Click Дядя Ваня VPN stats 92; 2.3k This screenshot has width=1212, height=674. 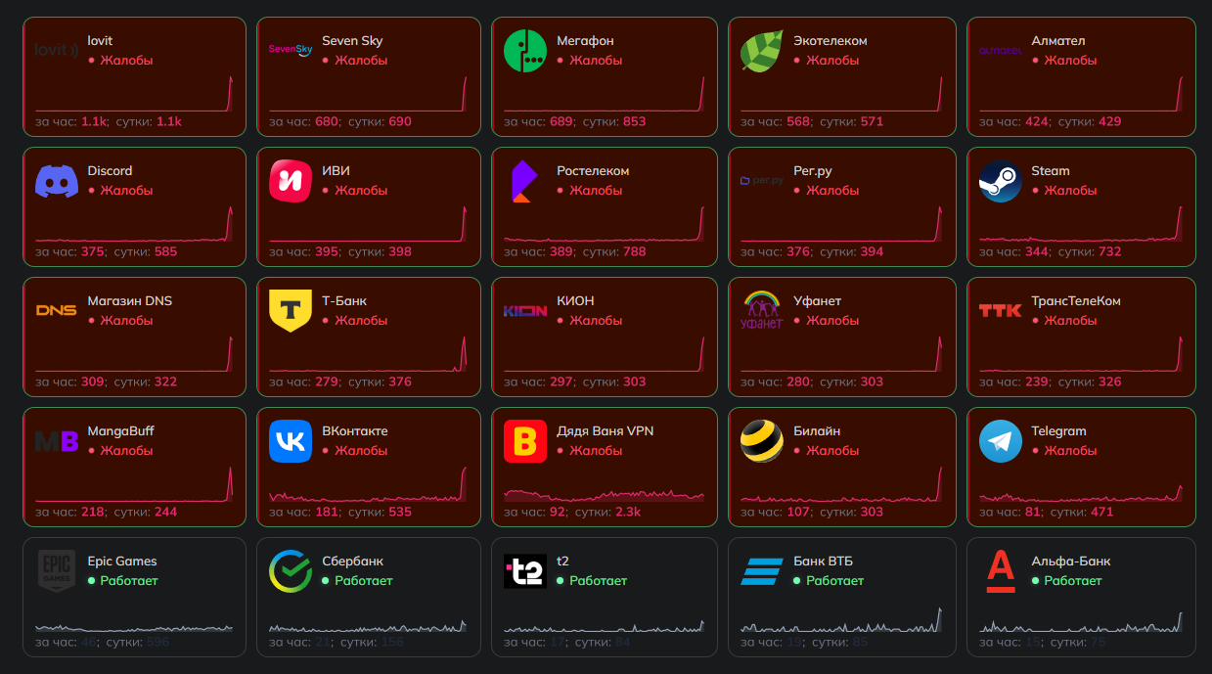pos(572,512)
